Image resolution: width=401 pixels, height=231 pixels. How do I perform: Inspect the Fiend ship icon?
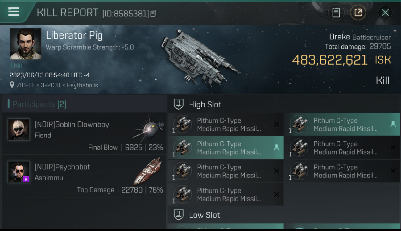pyautogui.click(x=148, y=129)
